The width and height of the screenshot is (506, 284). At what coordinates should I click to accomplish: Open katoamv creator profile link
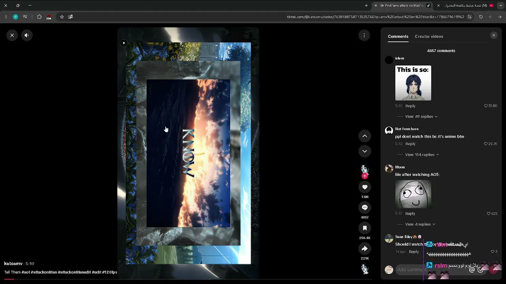click(x=13, y=263)
